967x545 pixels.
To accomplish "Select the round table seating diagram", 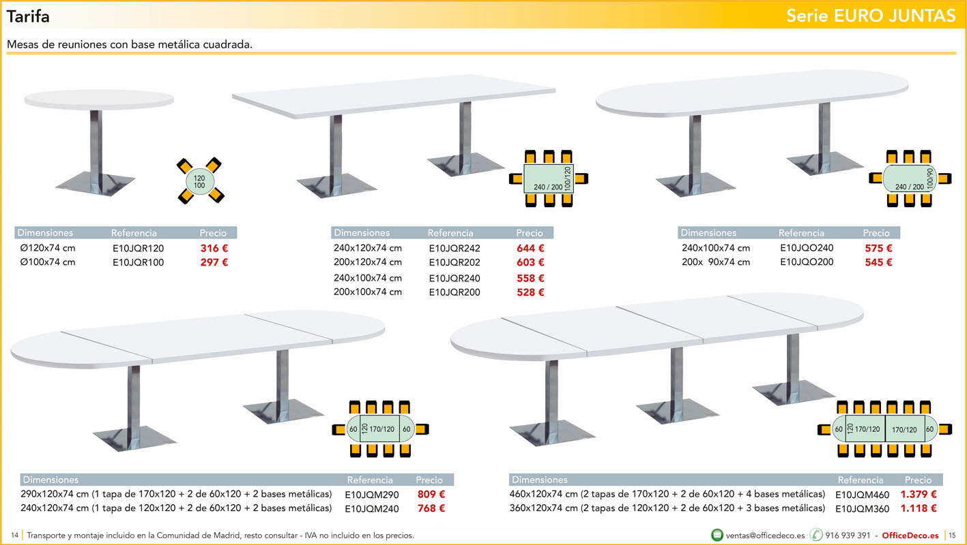I will [x=199, y=181].
